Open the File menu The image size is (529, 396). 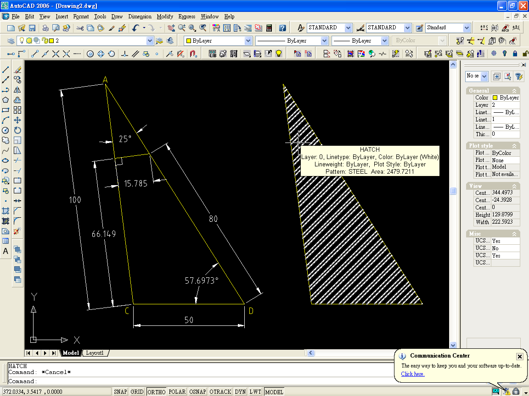pyautogui.click(x=16, y=16)
